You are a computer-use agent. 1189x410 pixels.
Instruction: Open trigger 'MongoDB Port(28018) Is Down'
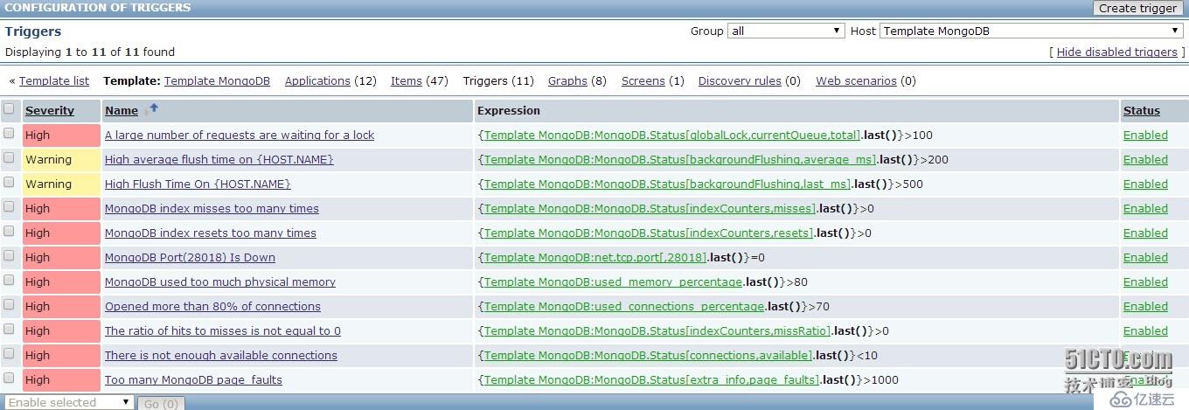tap(190, 257)
